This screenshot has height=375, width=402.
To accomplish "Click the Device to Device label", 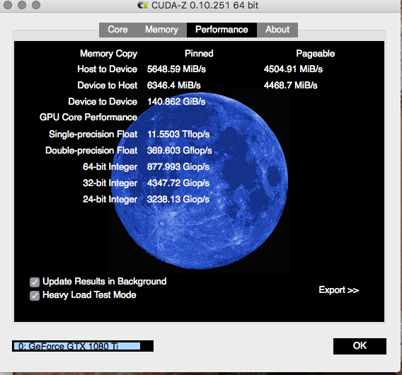I will click(x=103, y=102).
